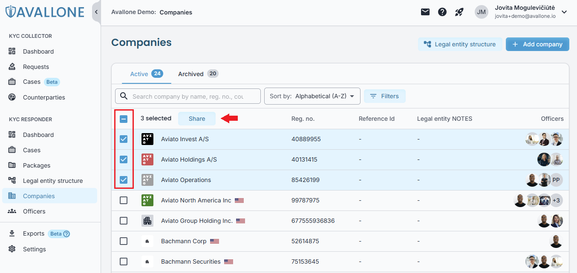Image resolution: width=577 pixels, height=273 pixels.
Task: Open the Bachmann Corp company name
Action: [184, 241]
